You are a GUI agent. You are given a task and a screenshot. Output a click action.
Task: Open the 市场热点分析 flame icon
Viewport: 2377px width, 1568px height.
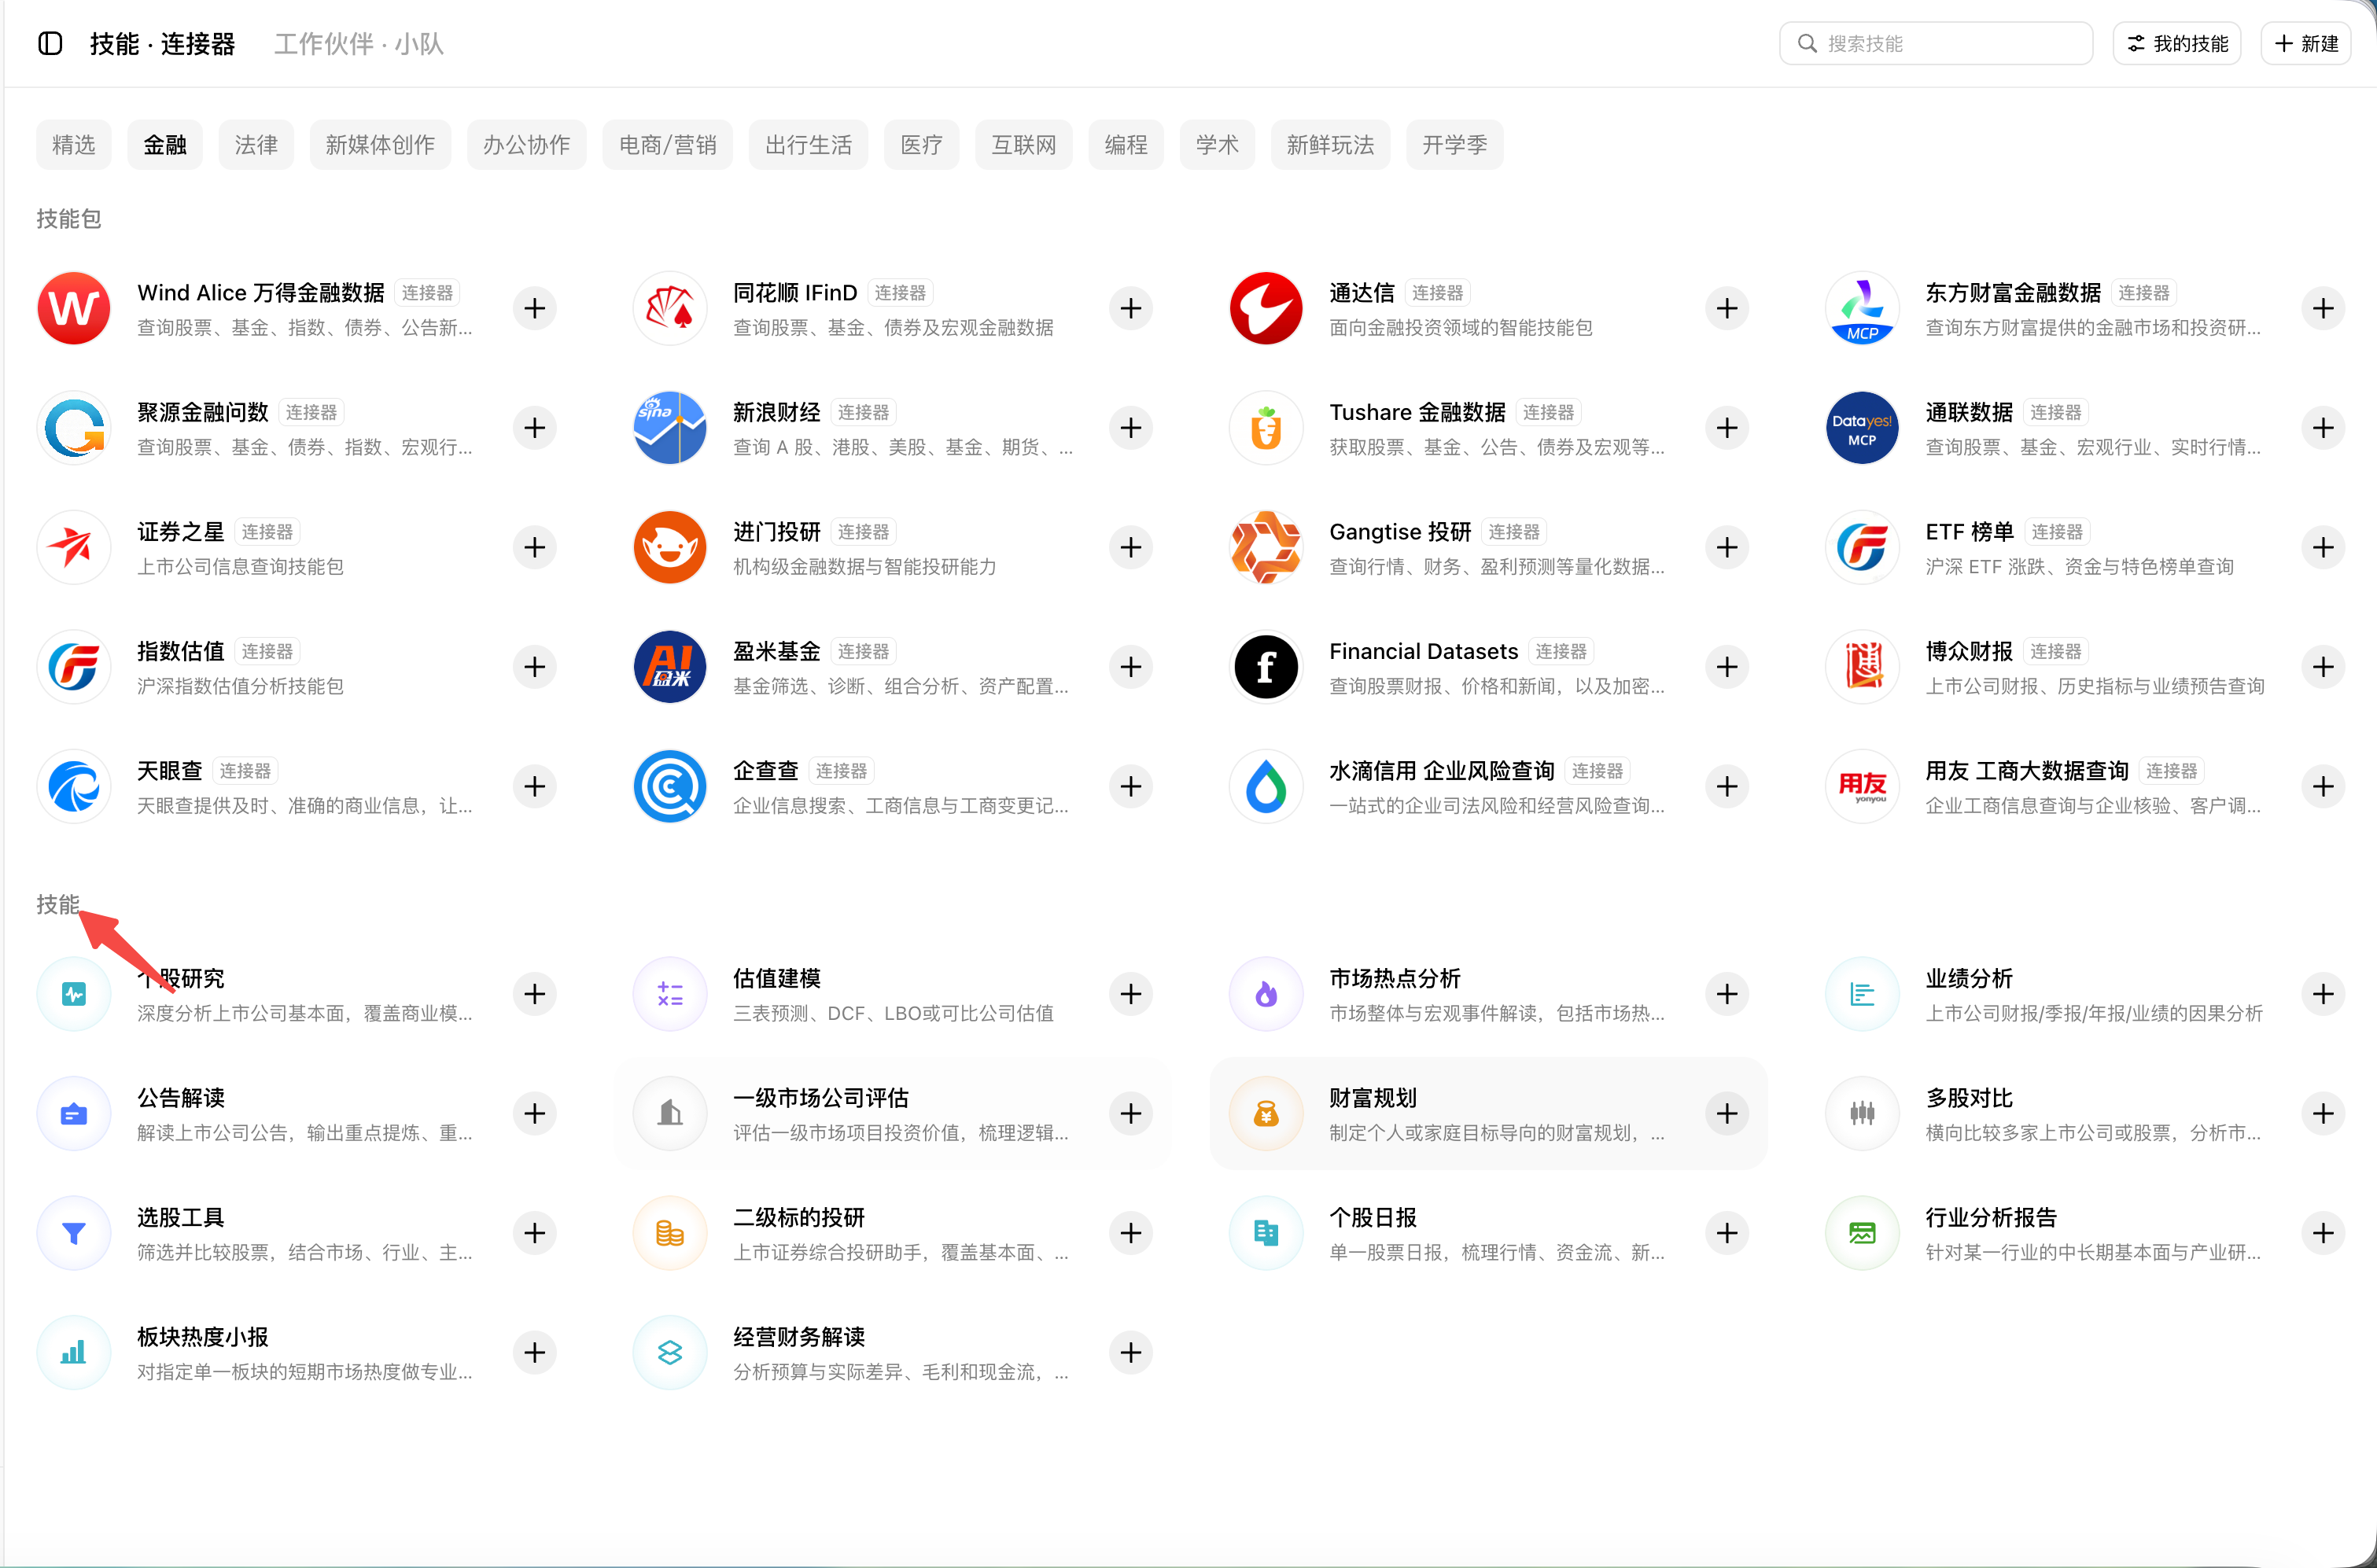(1266, 994)
